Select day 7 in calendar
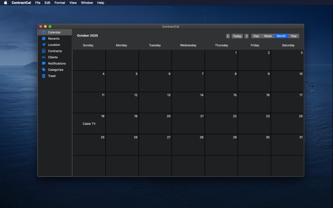 click(188, 81)
